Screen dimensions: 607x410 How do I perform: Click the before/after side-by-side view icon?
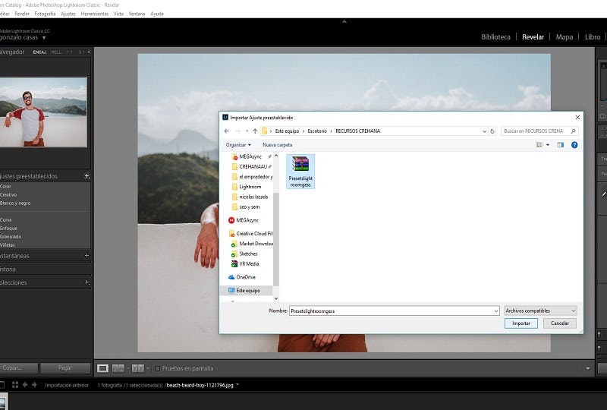(118, 368)
